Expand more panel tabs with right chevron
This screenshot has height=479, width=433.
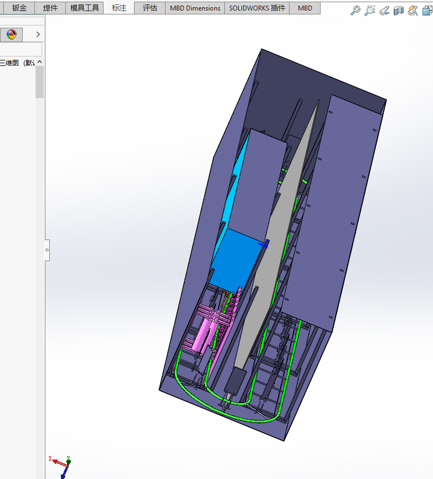click(38, 34)
